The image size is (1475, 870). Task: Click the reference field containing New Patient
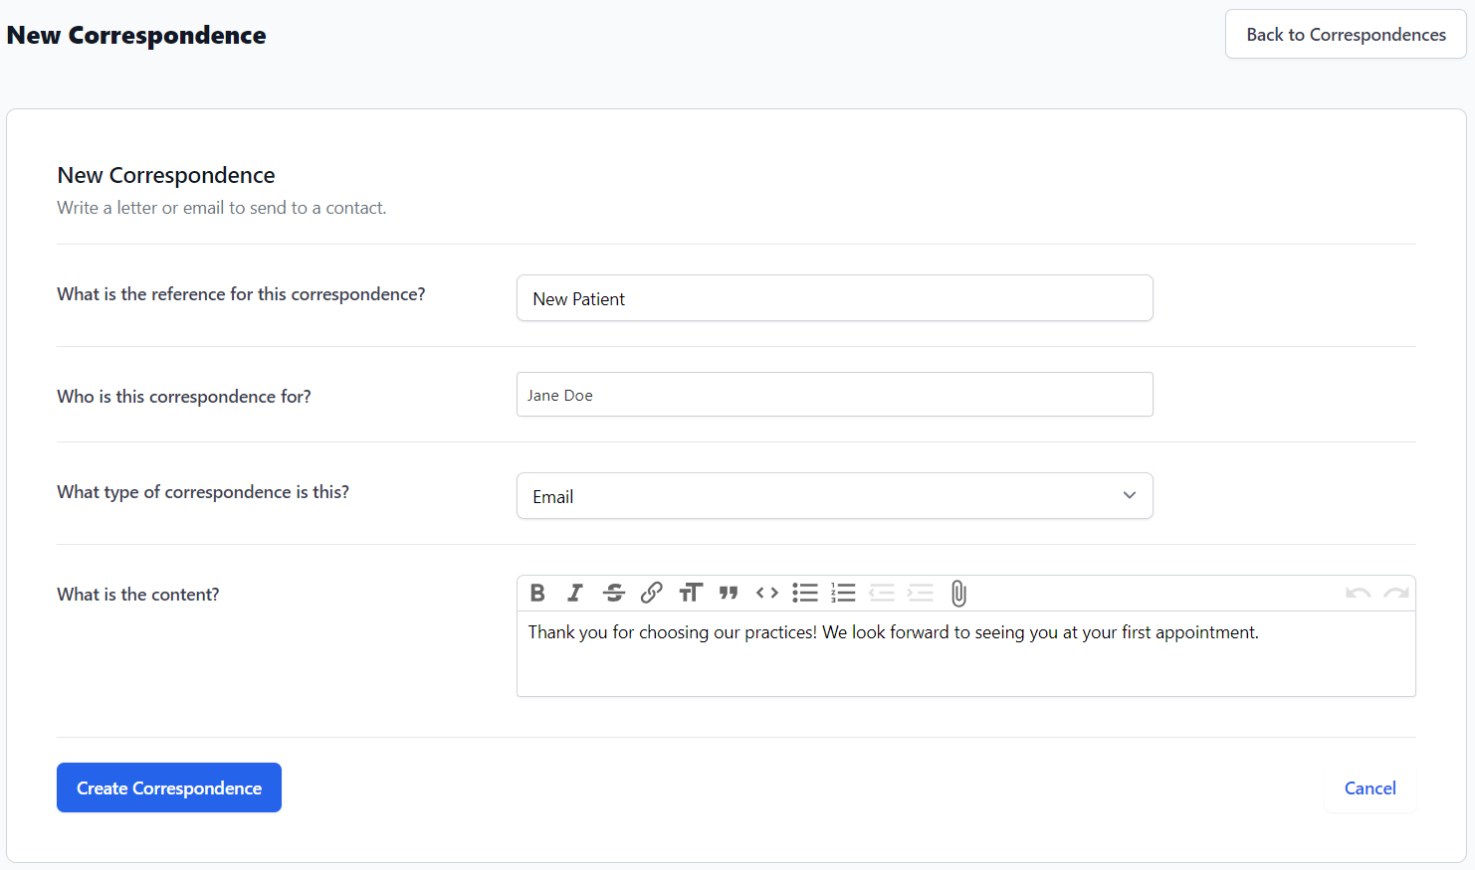pos(834,298)
